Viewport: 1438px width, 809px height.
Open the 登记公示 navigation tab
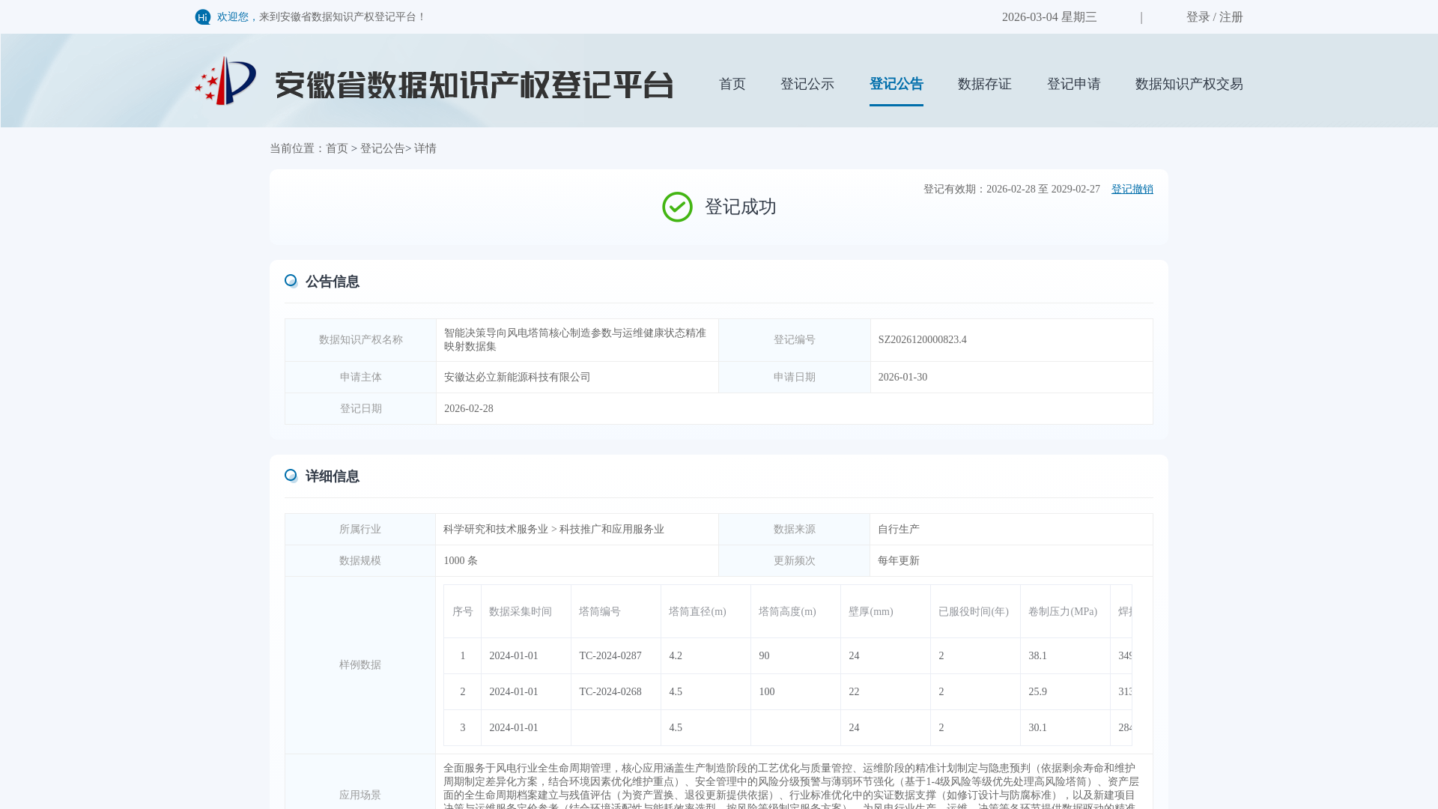click(x=807, y=84)
